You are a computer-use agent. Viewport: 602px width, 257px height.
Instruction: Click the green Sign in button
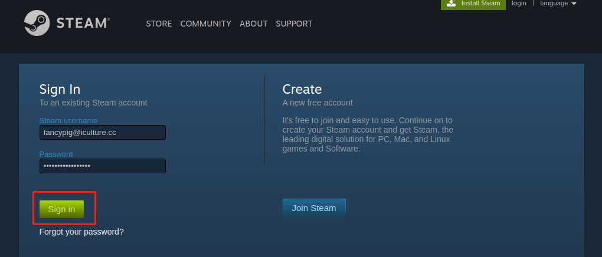click(61, 209)
